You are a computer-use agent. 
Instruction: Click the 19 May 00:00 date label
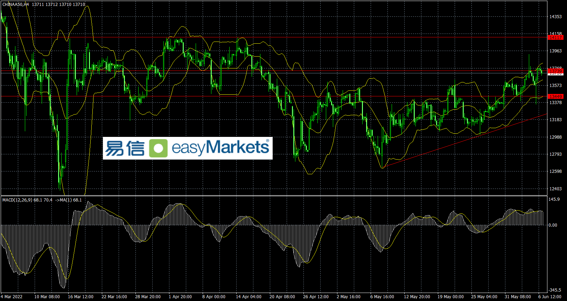[450, 297]
